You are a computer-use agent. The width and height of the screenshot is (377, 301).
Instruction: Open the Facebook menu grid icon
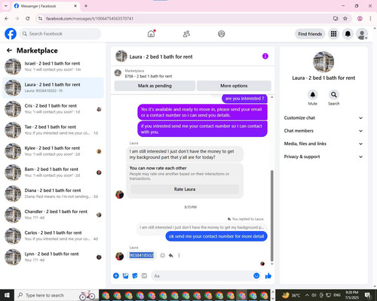pos(333,34)
